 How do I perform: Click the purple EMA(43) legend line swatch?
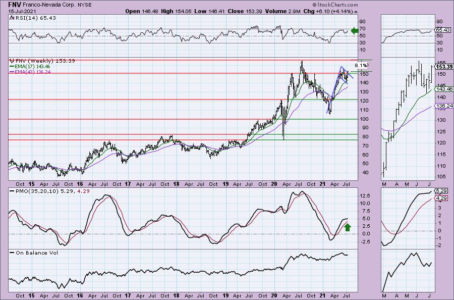12,72
